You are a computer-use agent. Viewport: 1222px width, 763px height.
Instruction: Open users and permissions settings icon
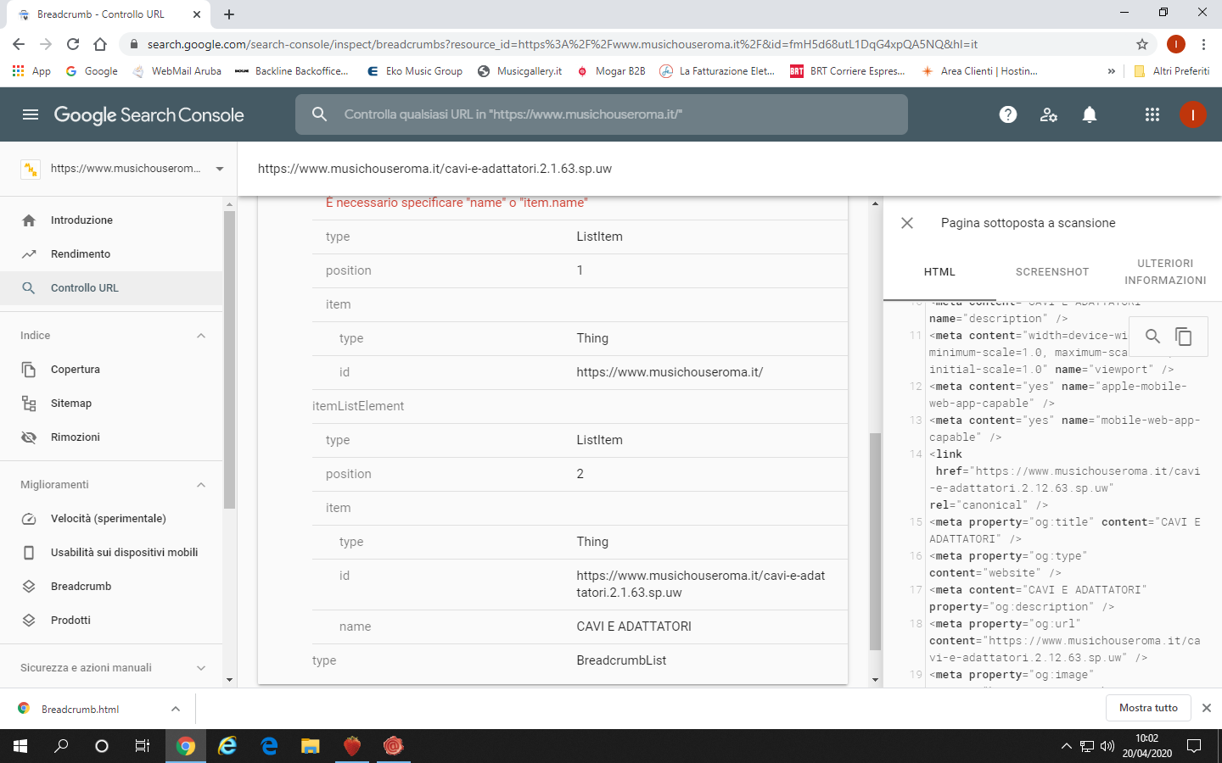1049,114
